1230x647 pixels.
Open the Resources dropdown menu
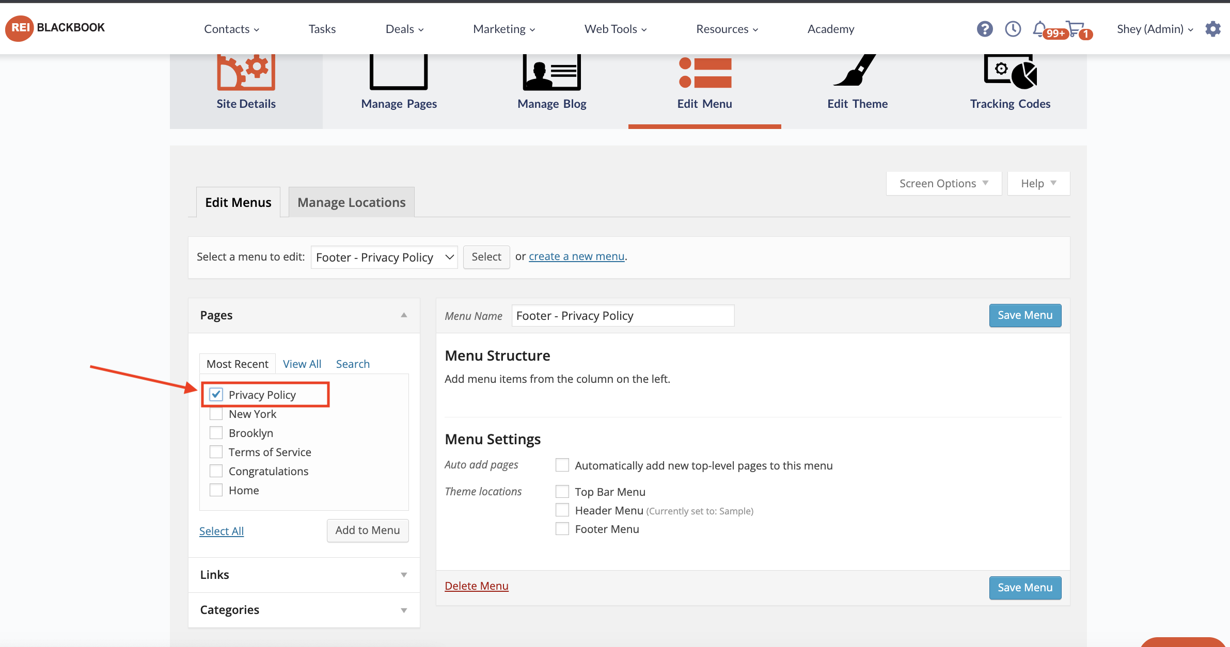click(x=727, y=29)
